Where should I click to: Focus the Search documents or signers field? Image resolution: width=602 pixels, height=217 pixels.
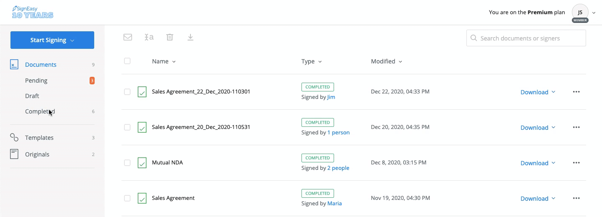point(526,38)
